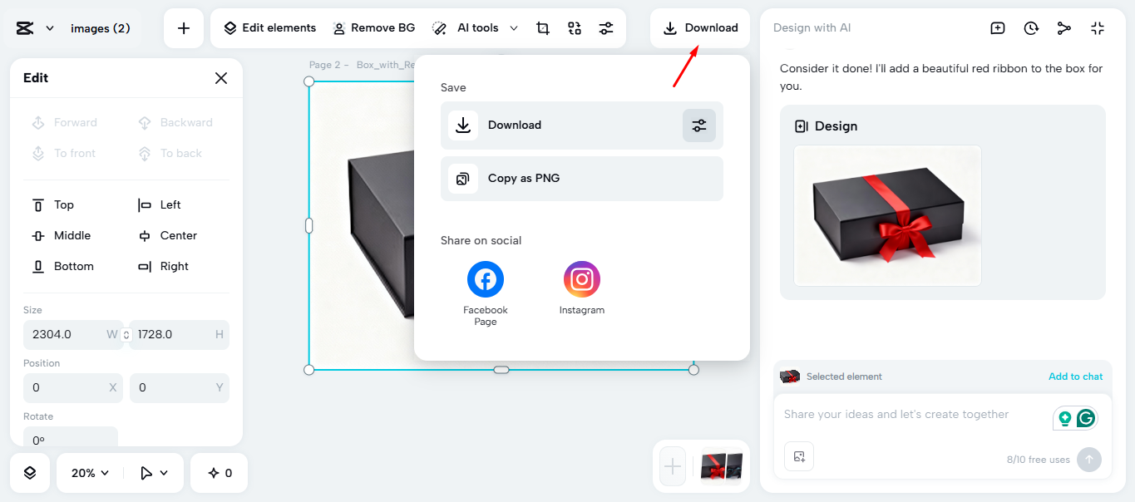Click the top-left canvas resize handle

click(309, 81)
